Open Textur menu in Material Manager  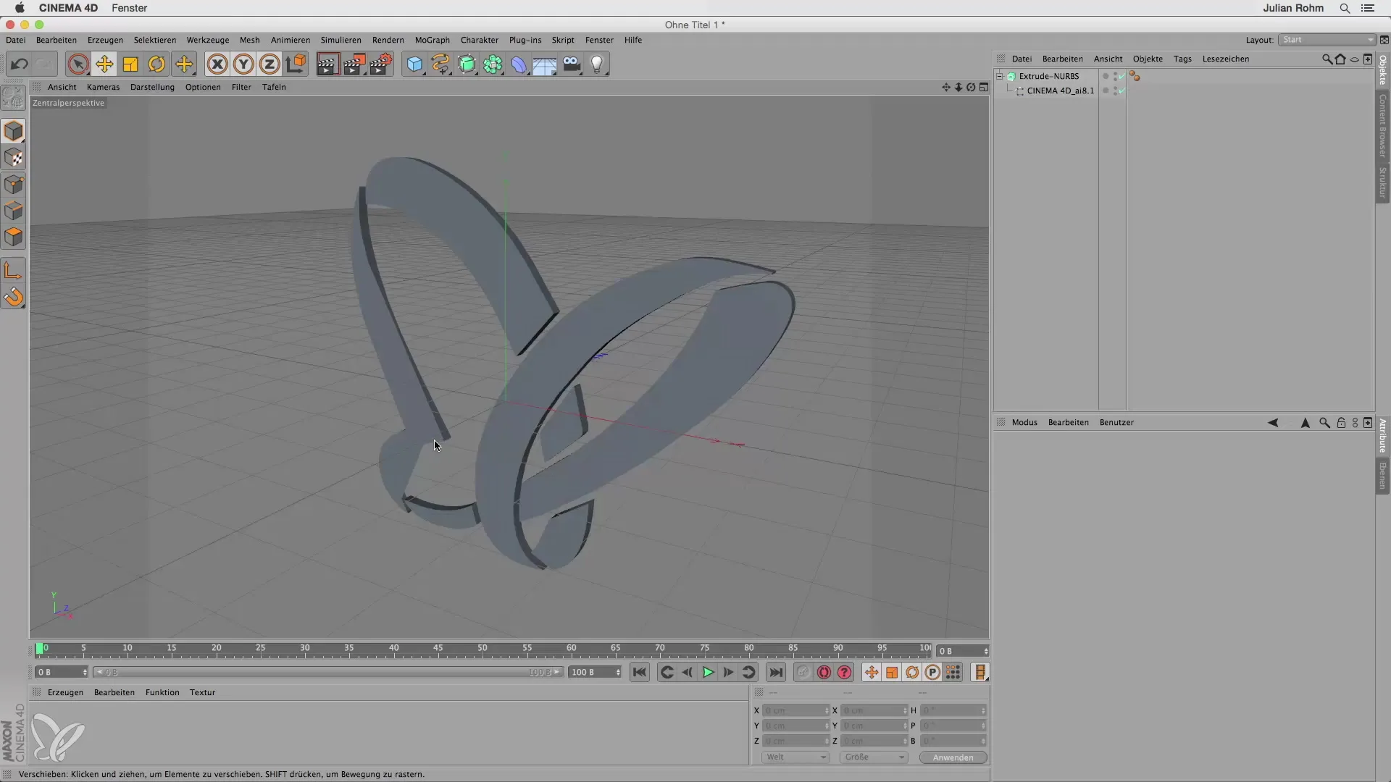202,692
